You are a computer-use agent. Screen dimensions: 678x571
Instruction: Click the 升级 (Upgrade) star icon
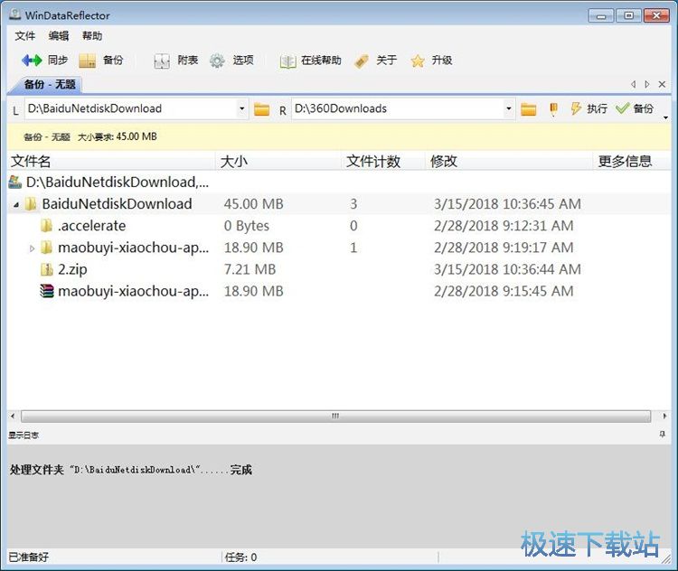click(418, 61)
